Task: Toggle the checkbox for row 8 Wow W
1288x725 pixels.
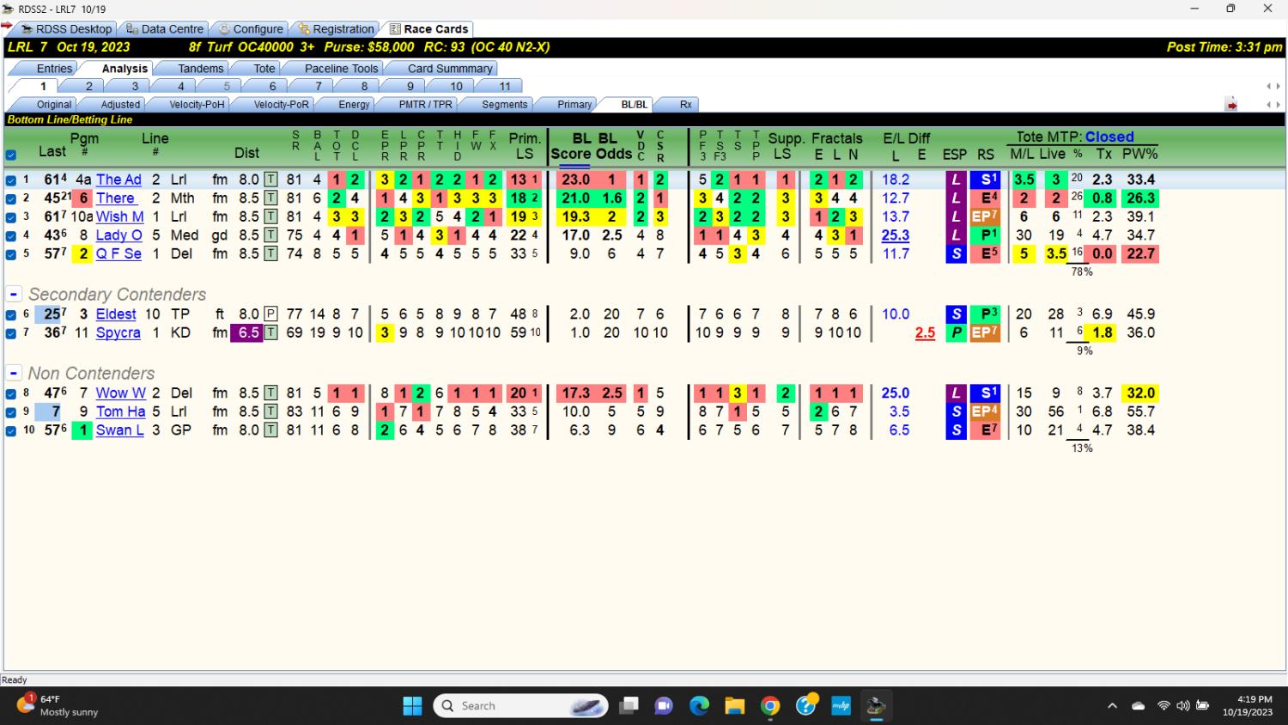Action: click(x=11, y=394)
